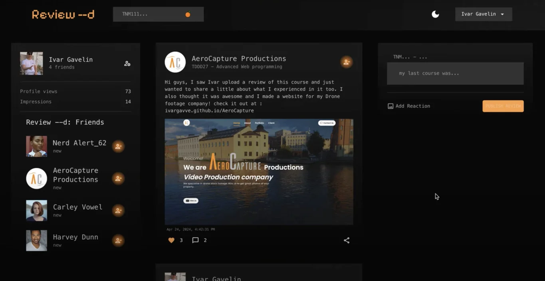
Task: Select the Review --d logo
Action: point(63,14)
